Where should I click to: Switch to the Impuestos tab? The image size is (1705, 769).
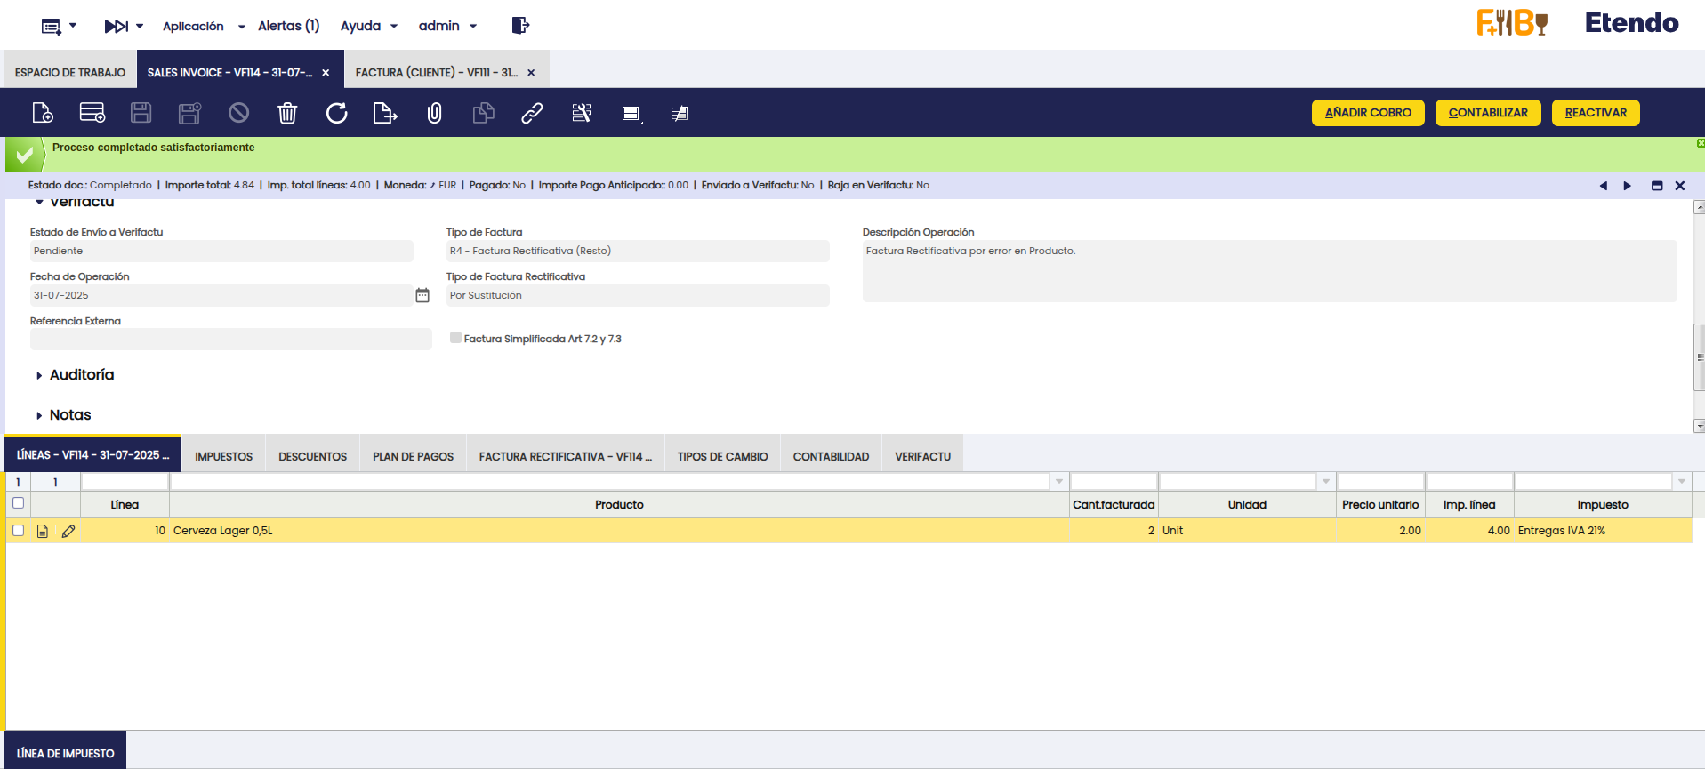(x=223, y=456)
